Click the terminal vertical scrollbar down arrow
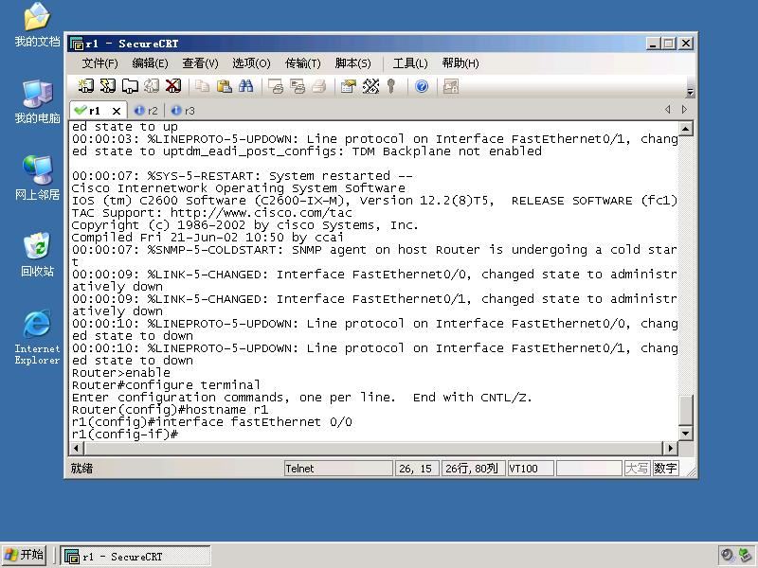 (x=685, y=434)
